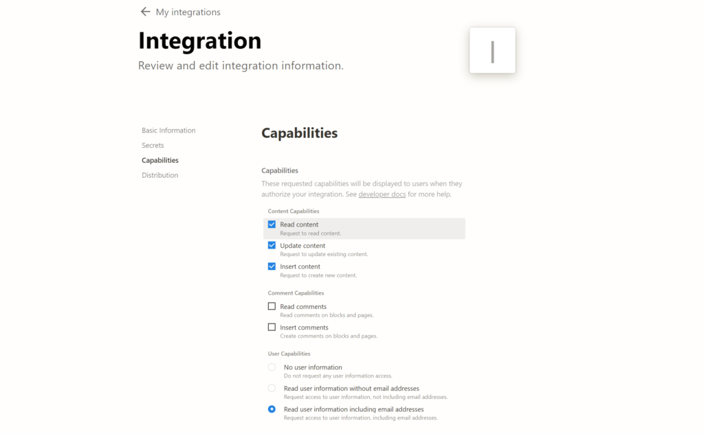
Task: Click the Content Capabilities group label
Action: (x=294, y=212)
